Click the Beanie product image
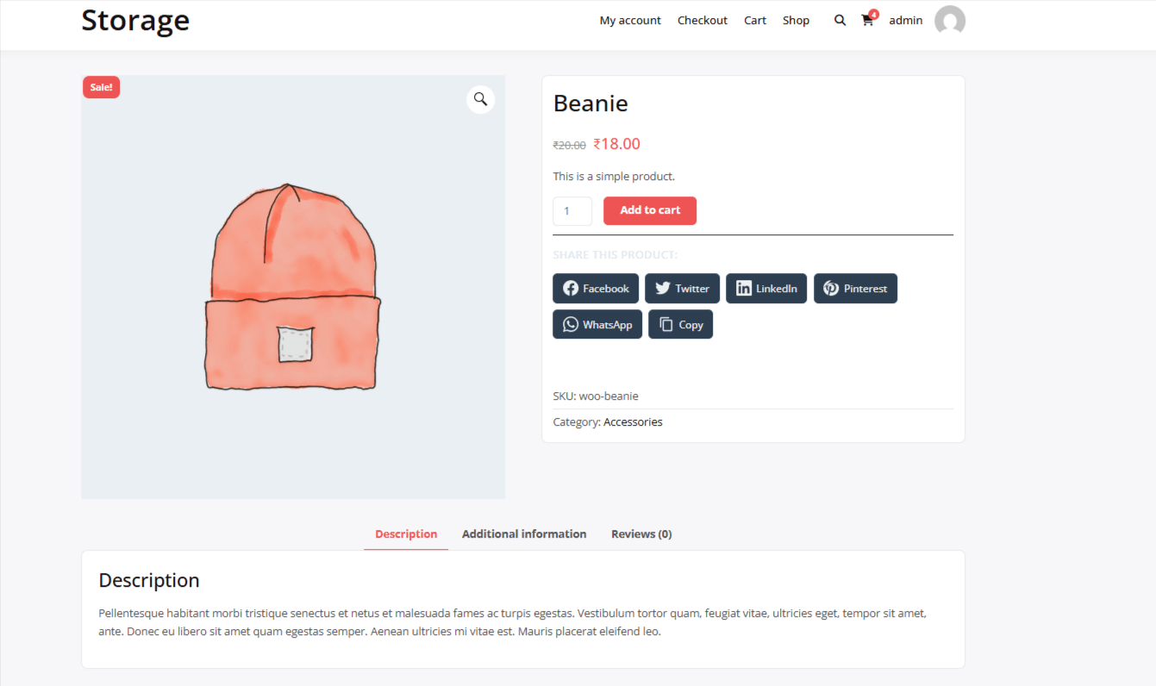 [292, 288]
